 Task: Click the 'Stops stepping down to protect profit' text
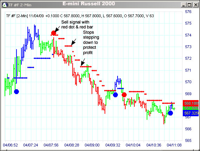[91, 42]
